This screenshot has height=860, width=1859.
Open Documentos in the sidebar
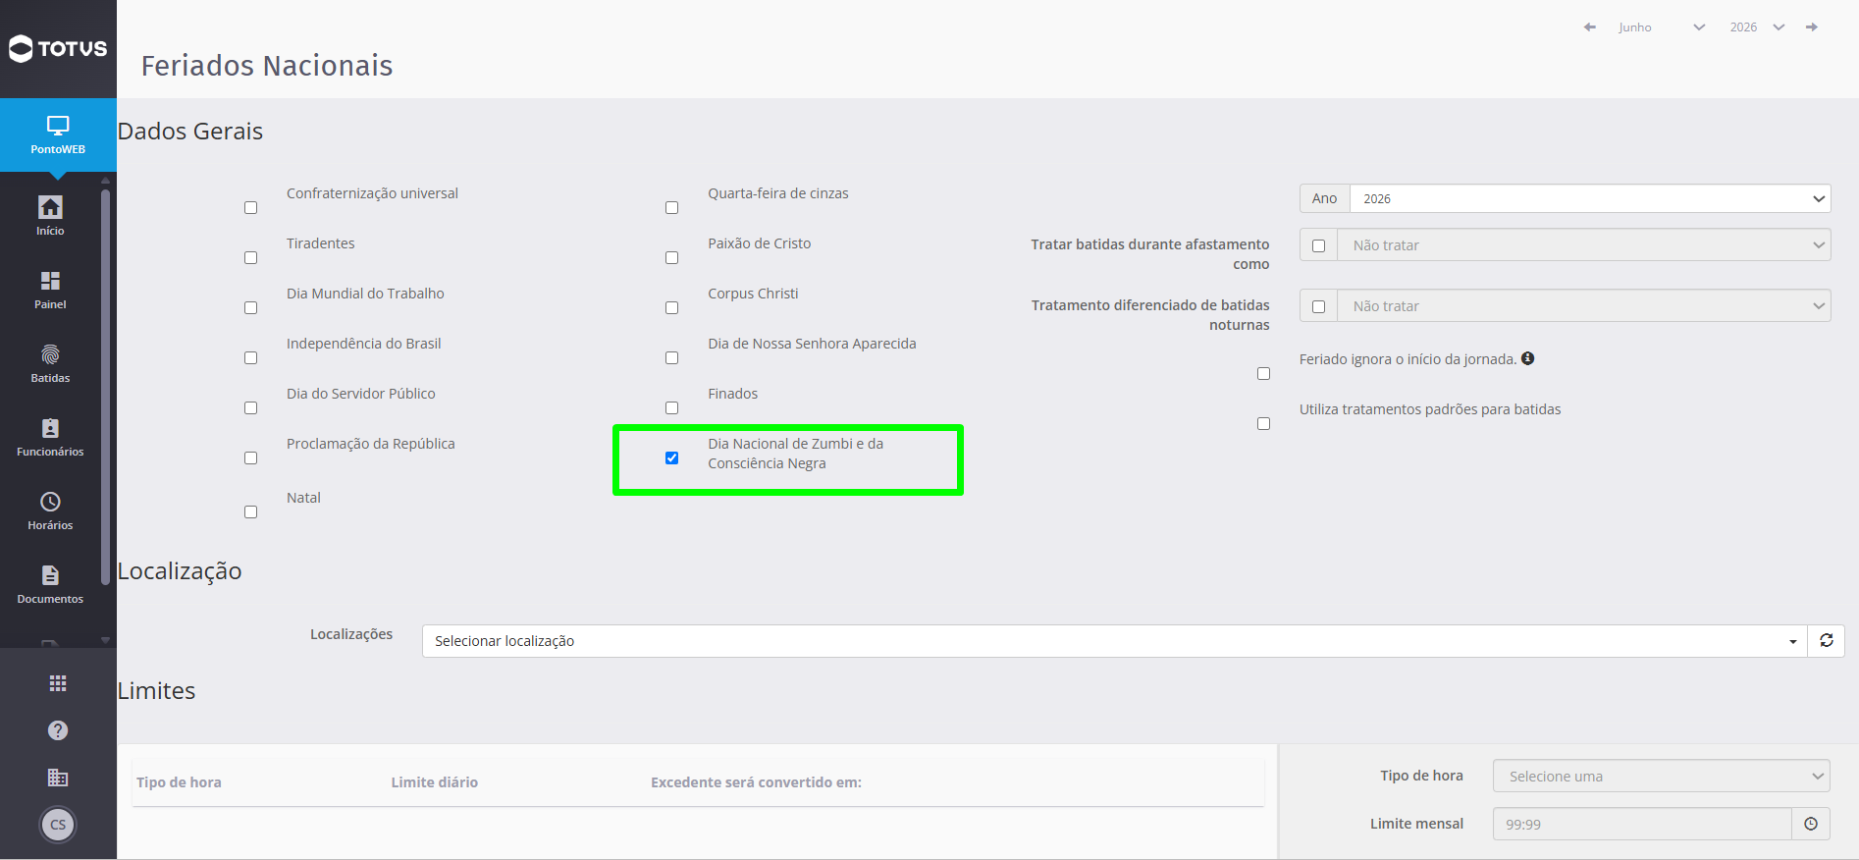point(50,584)
